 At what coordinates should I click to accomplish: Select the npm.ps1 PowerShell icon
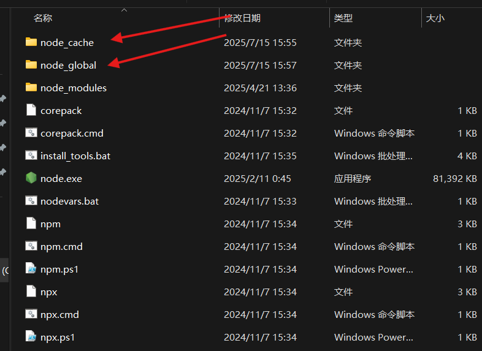pyautogui.click(x=31, y=269)
